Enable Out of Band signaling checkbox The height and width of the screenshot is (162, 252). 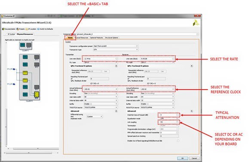[x=178, y=141]
